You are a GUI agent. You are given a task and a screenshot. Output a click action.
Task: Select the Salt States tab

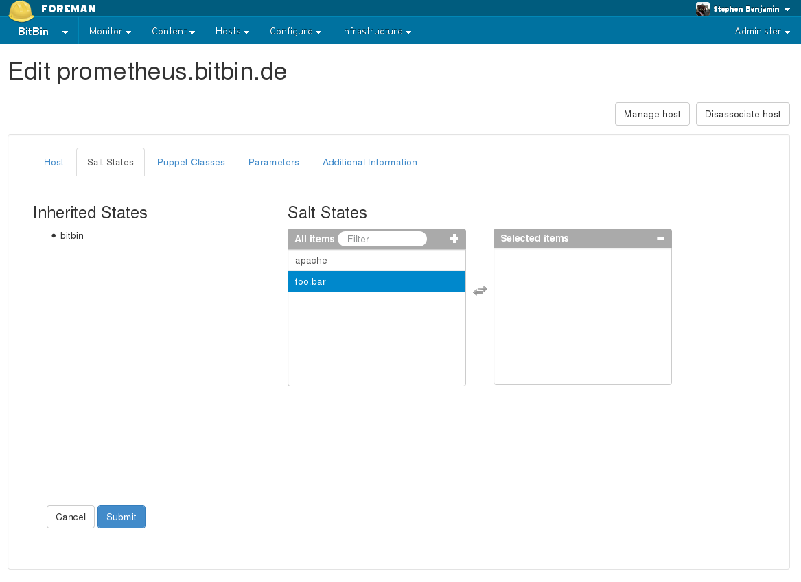coord(111,162)
